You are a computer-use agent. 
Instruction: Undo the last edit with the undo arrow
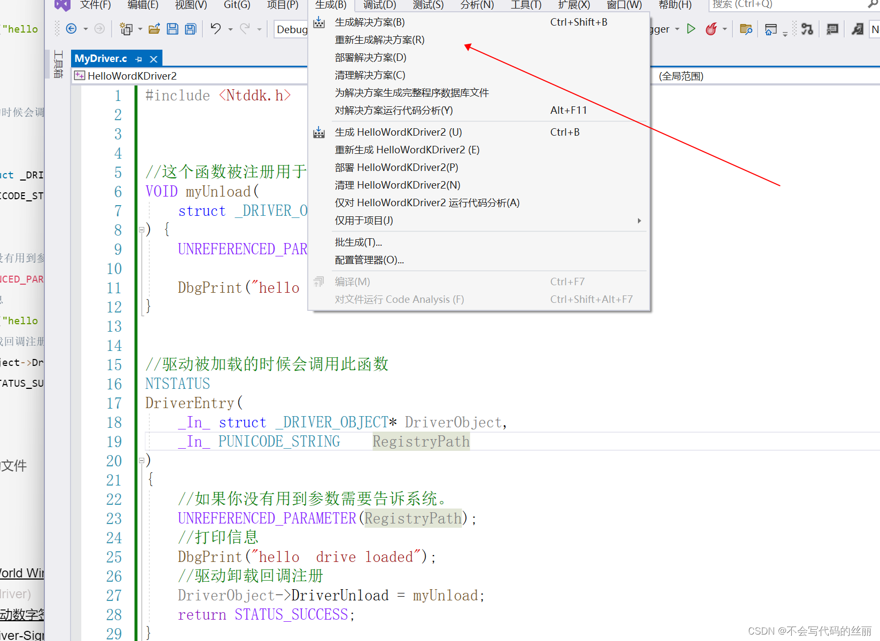(216, 28)
